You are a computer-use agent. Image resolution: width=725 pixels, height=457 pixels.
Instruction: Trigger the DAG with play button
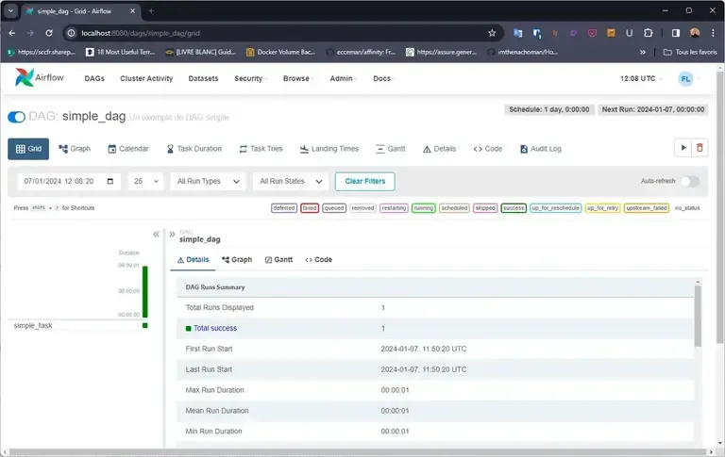tap(683, 148)
